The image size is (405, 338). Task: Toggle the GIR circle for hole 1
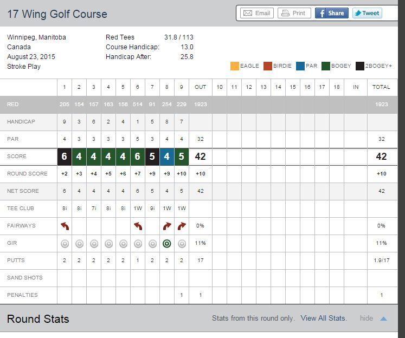[x=65, y=243]
